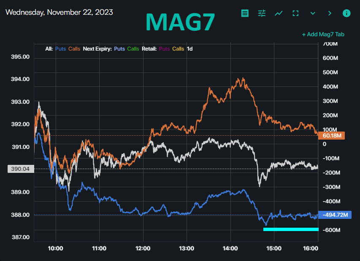This screenshot has height=261, width=360.
Task: Click the 60.18M calls value label
Action: tap(332, 135)
